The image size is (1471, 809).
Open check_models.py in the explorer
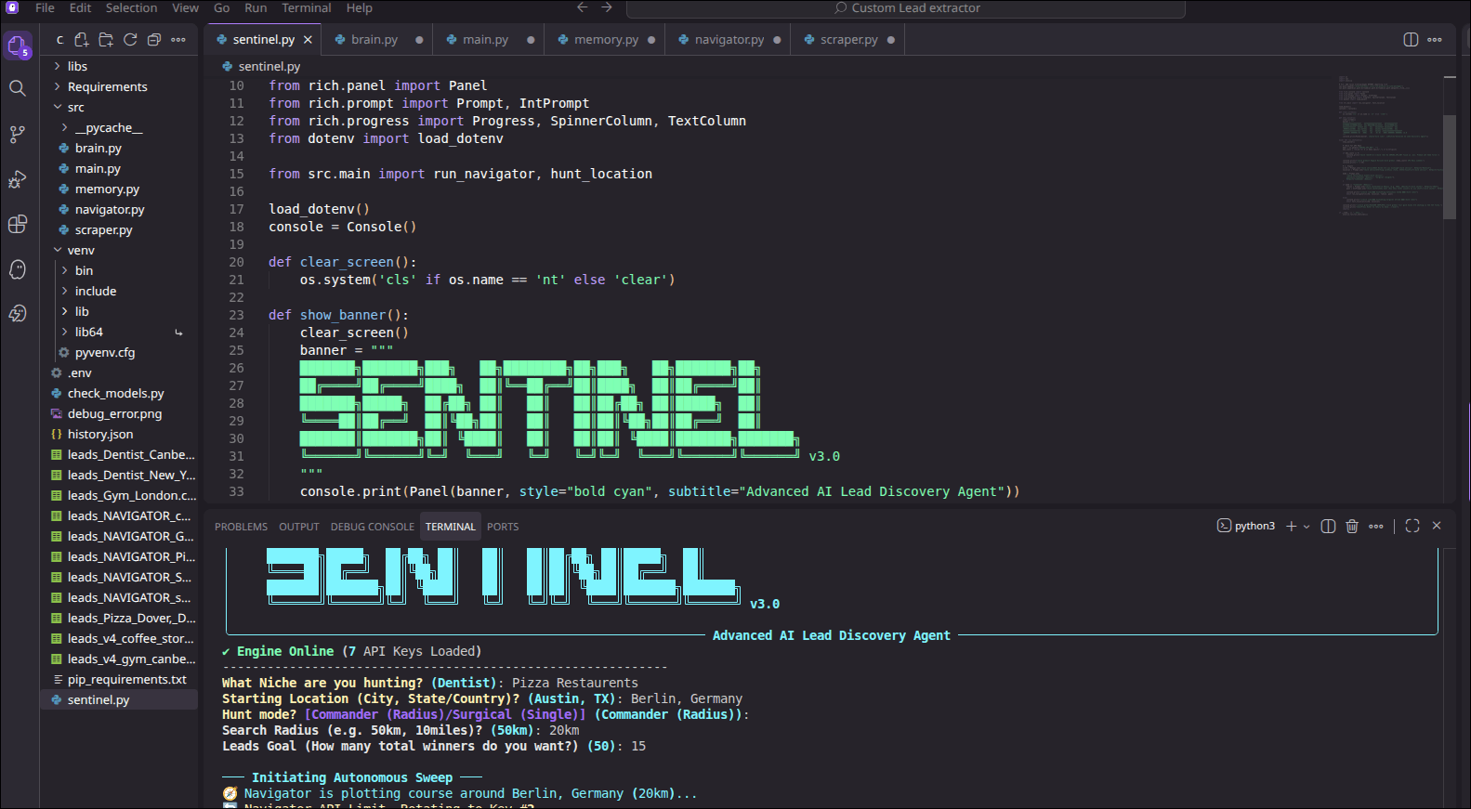(x=119, y=393)
